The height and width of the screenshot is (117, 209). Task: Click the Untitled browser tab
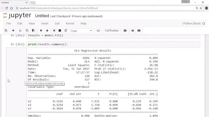(14, 3)
